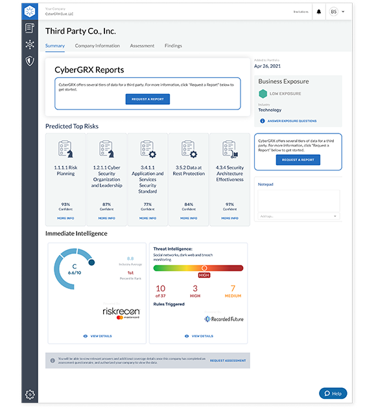Screen dimensions: 376x408
Task: Open the Add tags dropdown
Action: [299, 216]
